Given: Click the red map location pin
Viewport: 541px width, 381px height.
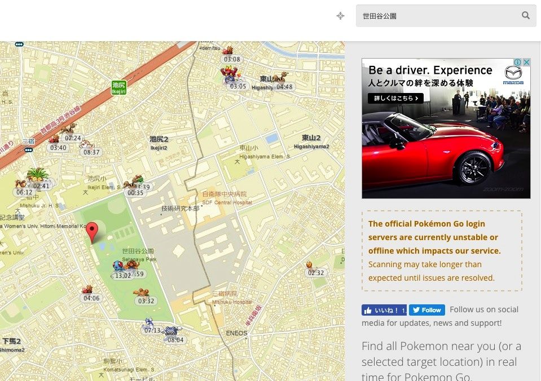Looking at the screenshot, I should [92, 233].
